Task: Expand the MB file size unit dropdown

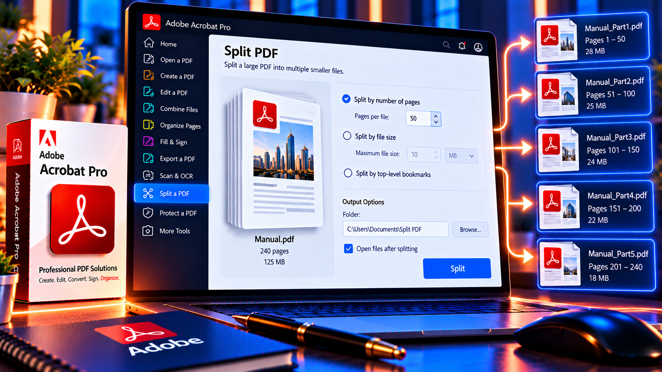Action: 461,156
